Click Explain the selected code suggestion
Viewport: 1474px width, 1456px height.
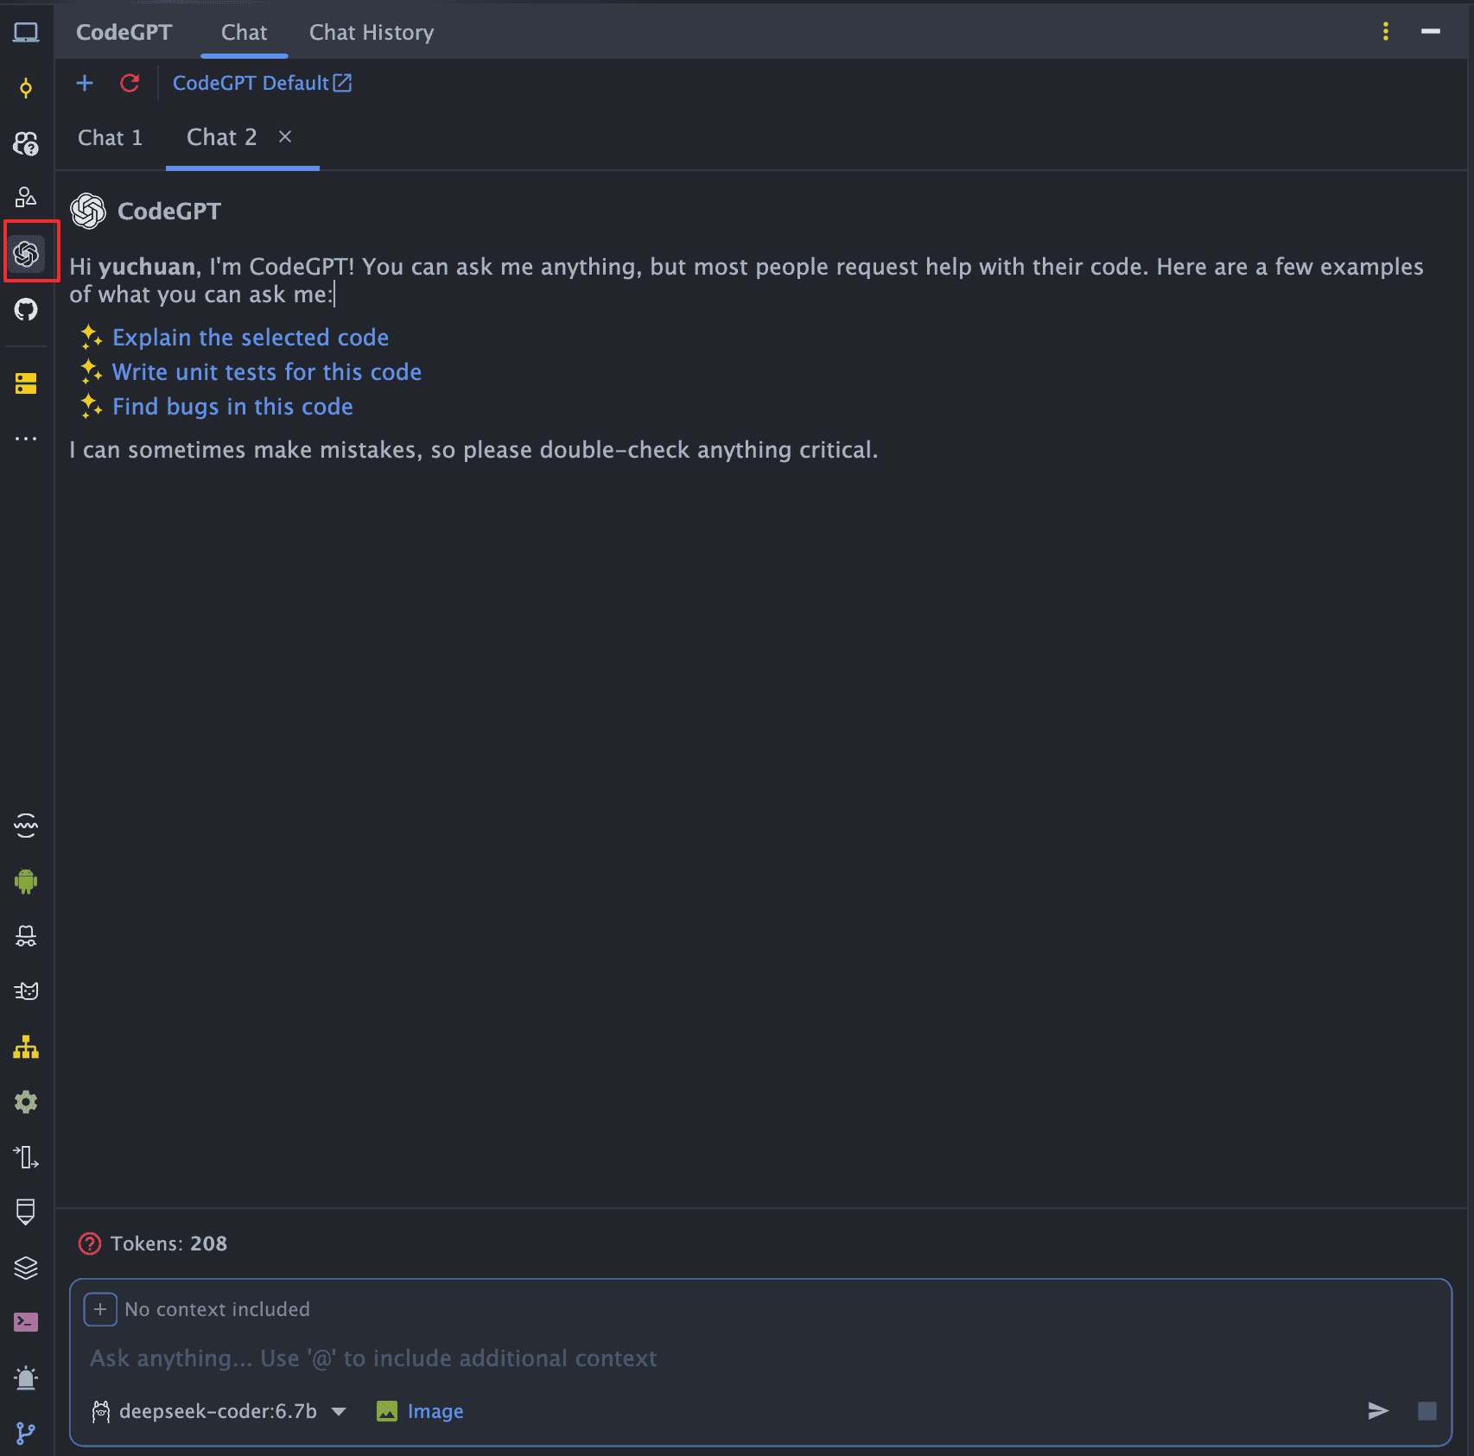click(x=251, y=338)
